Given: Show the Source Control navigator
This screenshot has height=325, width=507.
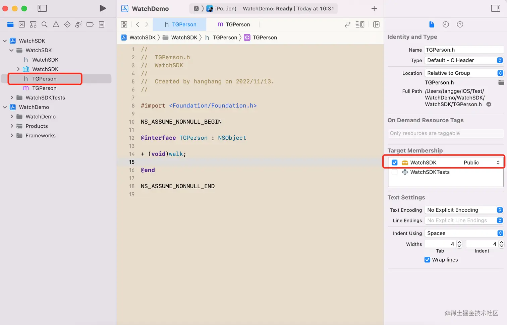Looking at the screenshot, I should point(22,24).
